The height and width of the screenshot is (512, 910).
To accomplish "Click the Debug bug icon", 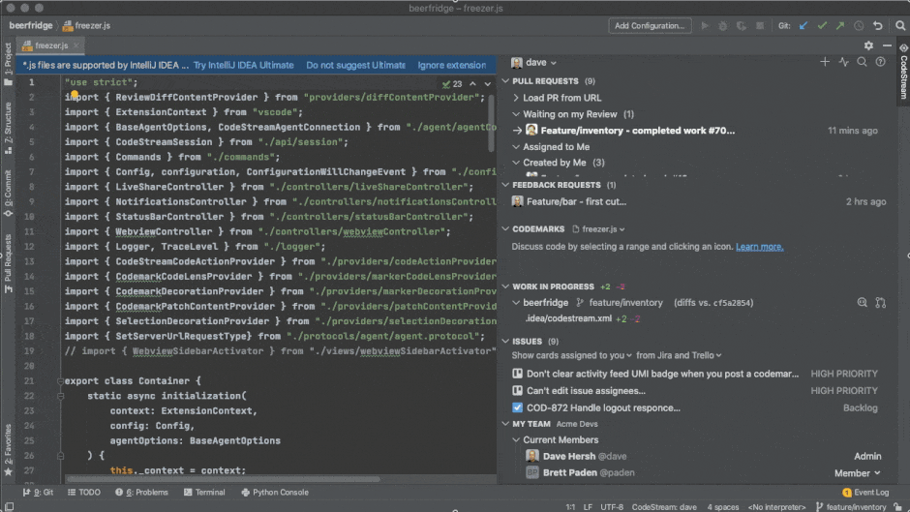I will click(723, 25).
